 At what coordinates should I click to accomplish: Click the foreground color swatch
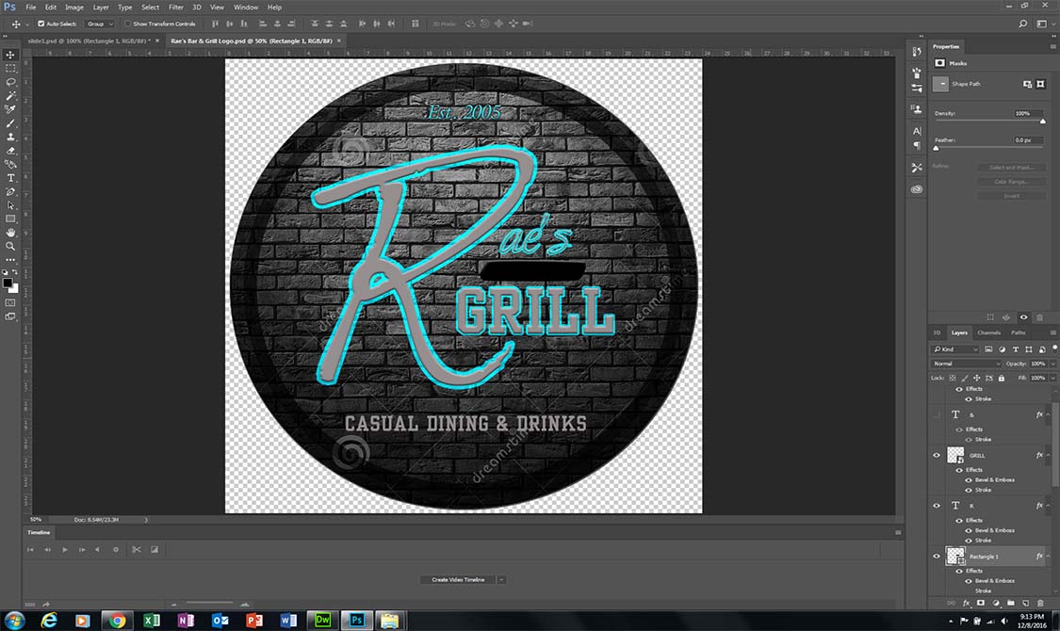[x=8, y=282]
